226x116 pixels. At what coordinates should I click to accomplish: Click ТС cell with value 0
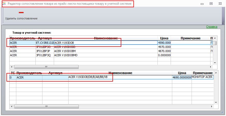tap(13, 77)
